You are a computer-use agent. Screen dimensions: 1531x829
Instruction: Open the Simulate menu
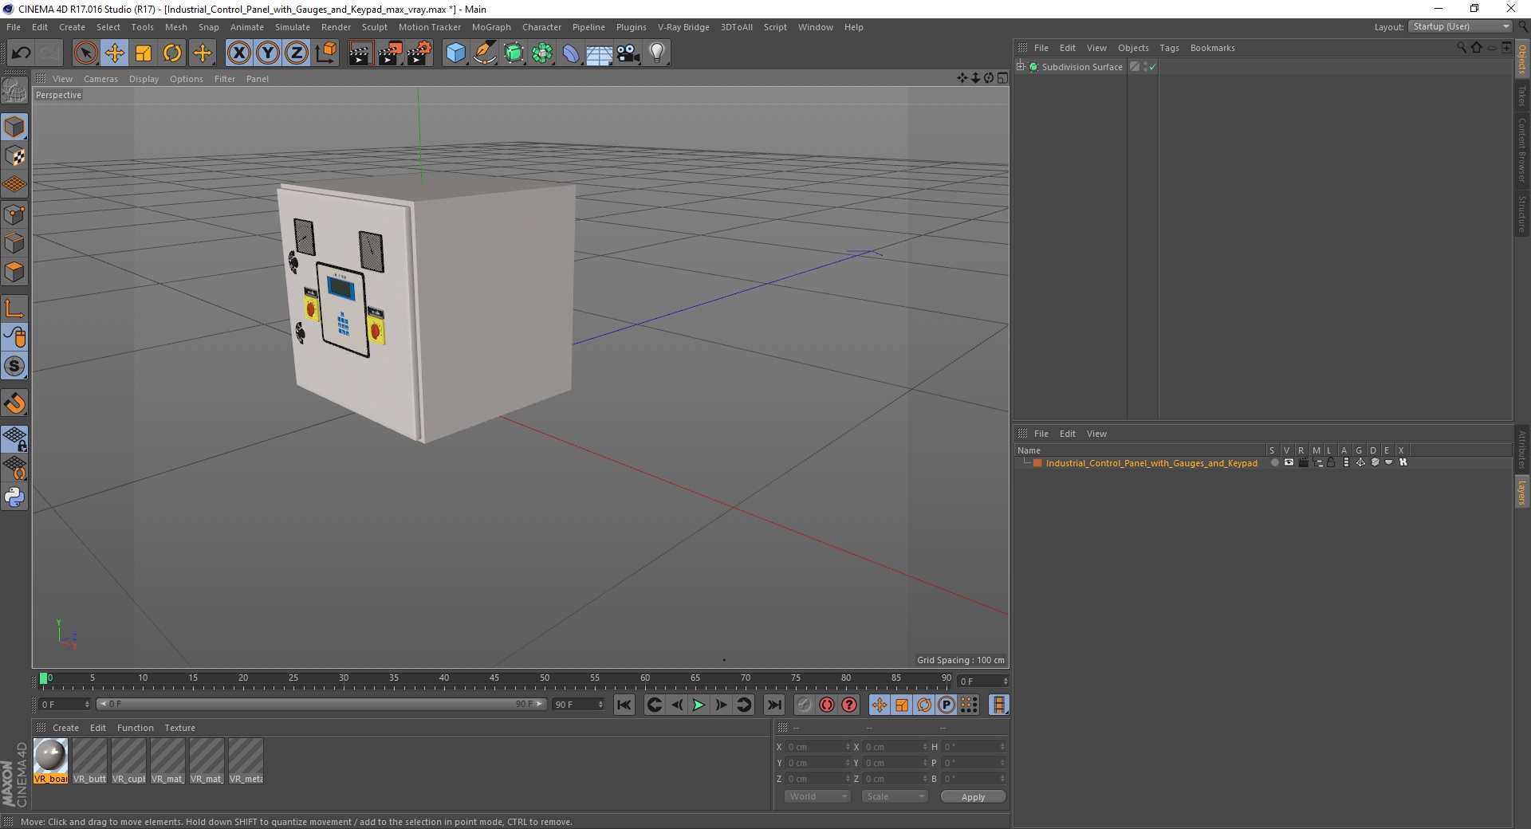(293, 27)
